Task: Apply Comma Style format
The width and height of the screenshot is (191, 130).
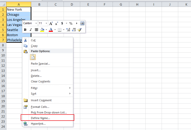Action: point(77,23)
